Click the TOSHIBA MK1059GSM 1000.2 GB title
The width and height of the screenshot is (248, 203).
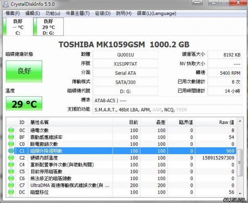tap(124, 45)
